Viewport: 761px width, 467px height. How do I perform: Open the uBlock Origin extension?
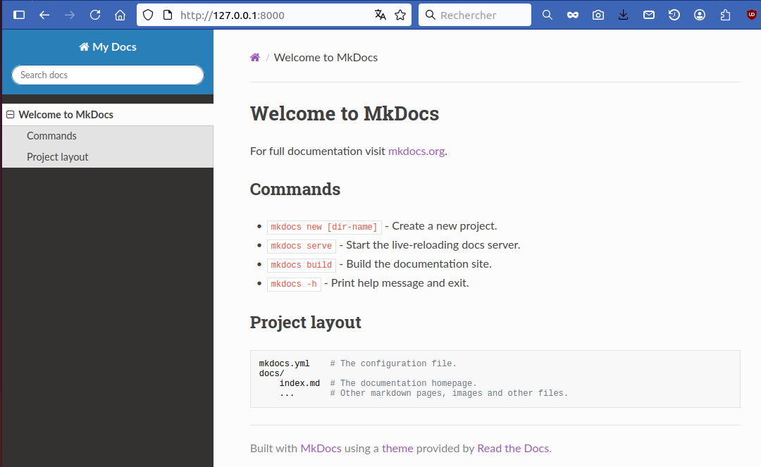pyautogui.click(x=751, y=15)
